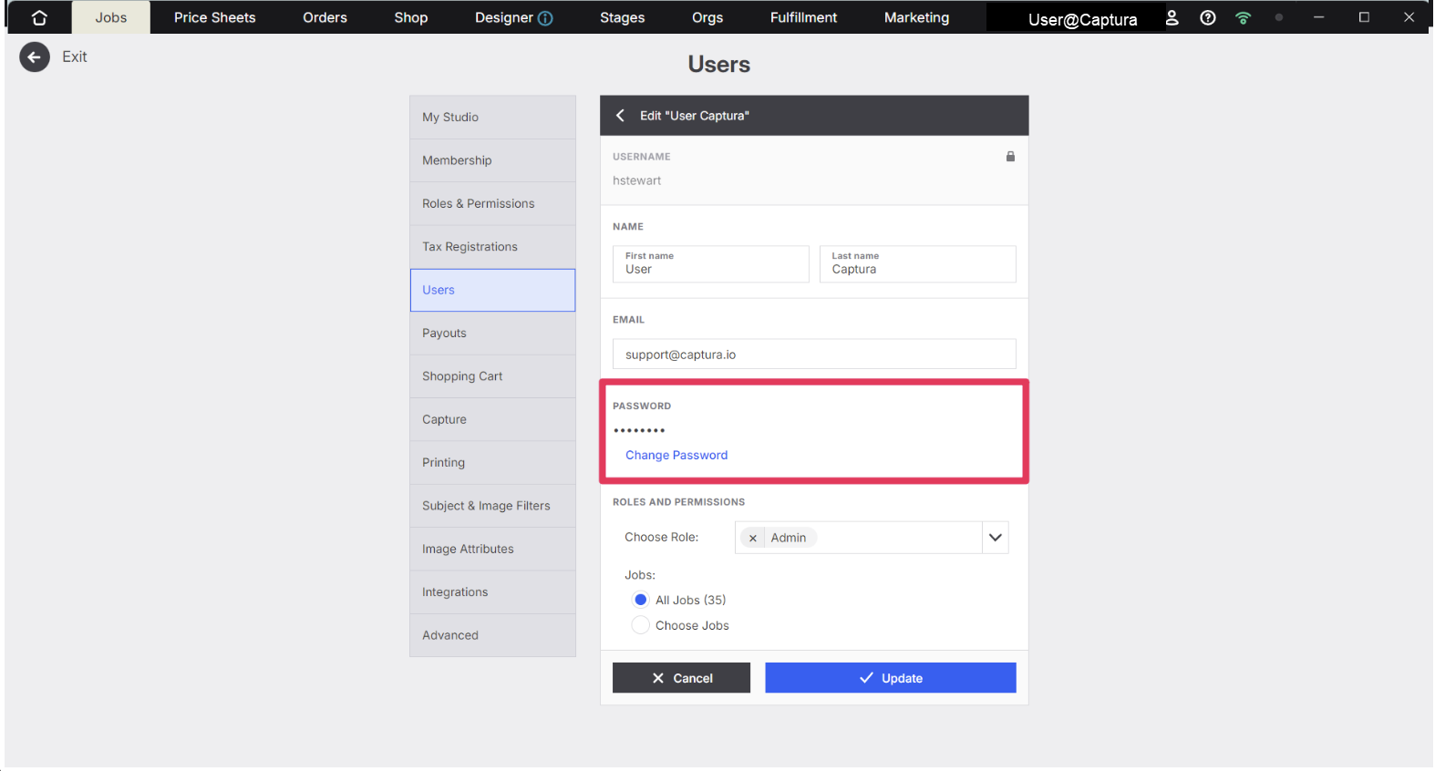Screen dimensions: 1435x771
Task: Go to the Shop tab
Action: [411, 17]
